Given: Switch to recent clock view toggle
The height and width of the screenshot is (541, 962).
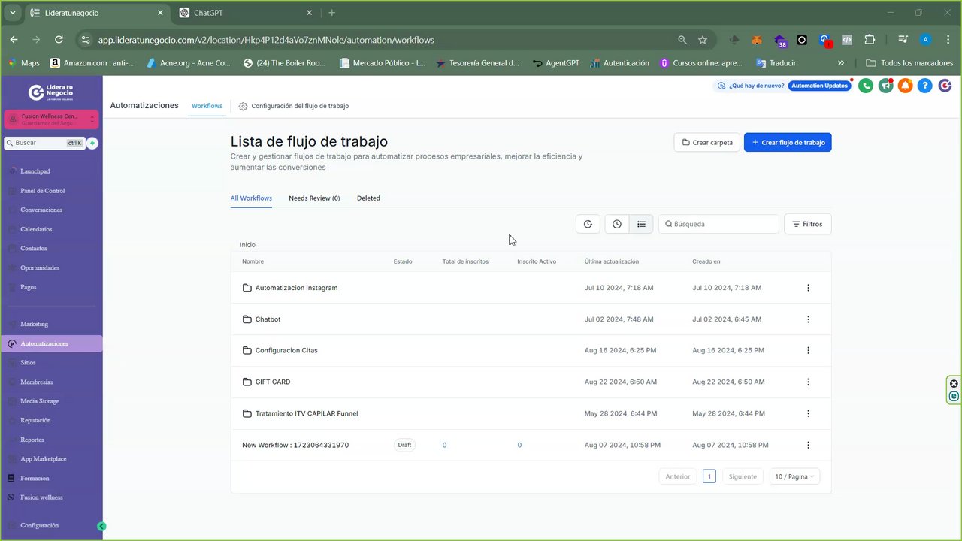Looking at the screenshot, I should [x=616, y=224].
